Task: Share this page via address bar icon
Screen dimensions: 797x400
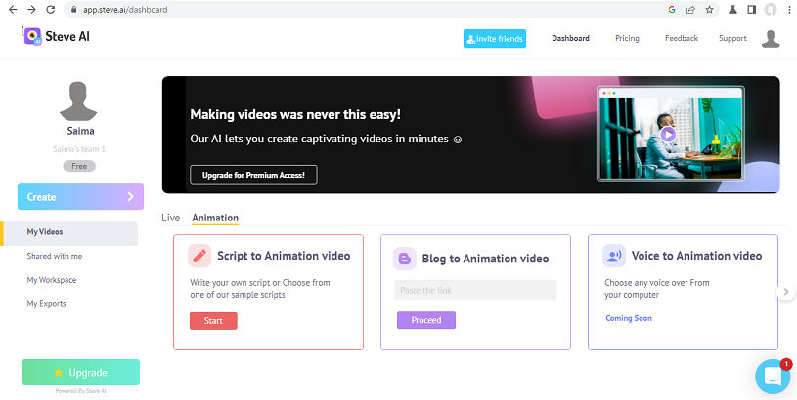Action: click(x=690, y=9)
